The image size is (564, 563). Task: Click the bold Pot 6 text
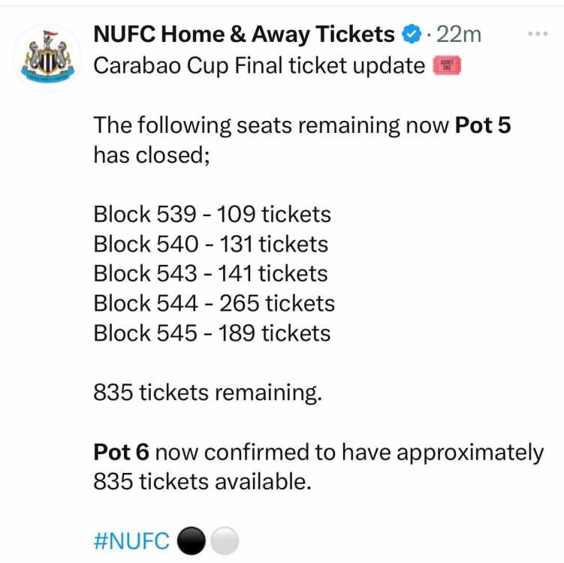click(121, 452)
